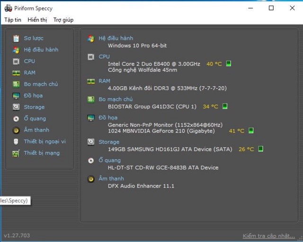Image resolution: width=303 pixels, height=242 pixels.
Task: Click the text Windows 10 Pro 64-bit
Action: pyautogui.click(x=137, y=45)
